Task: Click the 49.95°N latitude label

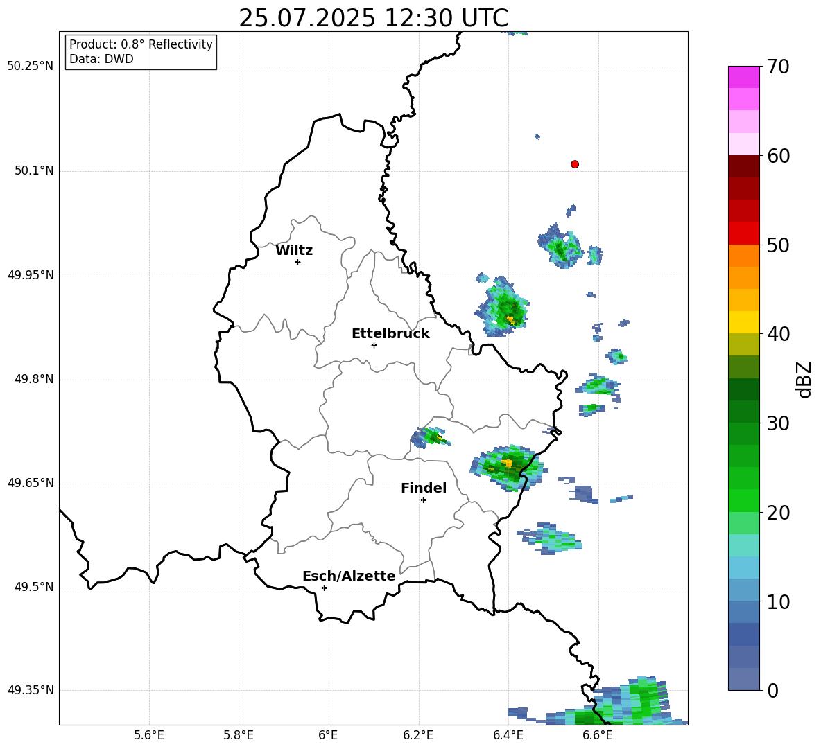Action: (x=31, y=274)
